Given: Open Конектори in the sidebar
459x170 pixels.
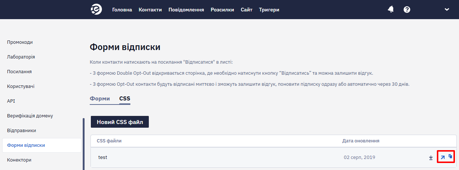Looking at the screenshot, I should pos(19,160).
